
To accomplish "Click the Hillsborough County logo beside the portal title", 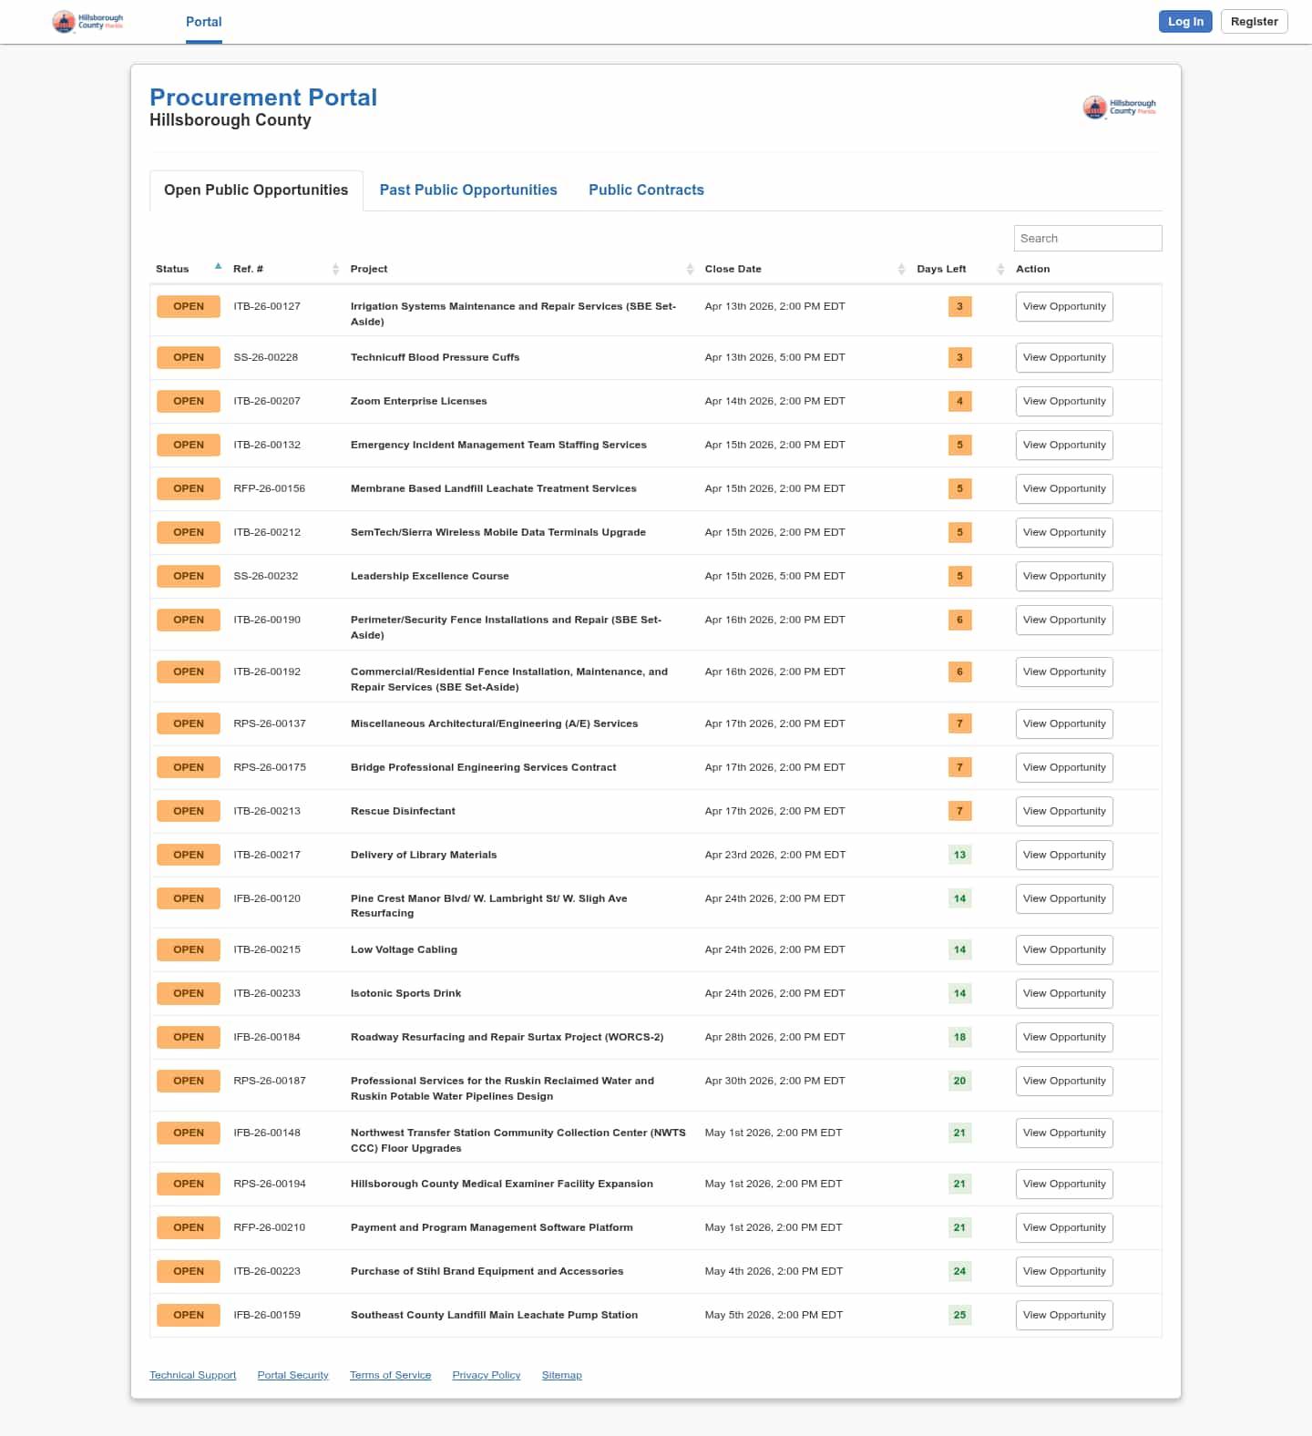I will 1119,108.
